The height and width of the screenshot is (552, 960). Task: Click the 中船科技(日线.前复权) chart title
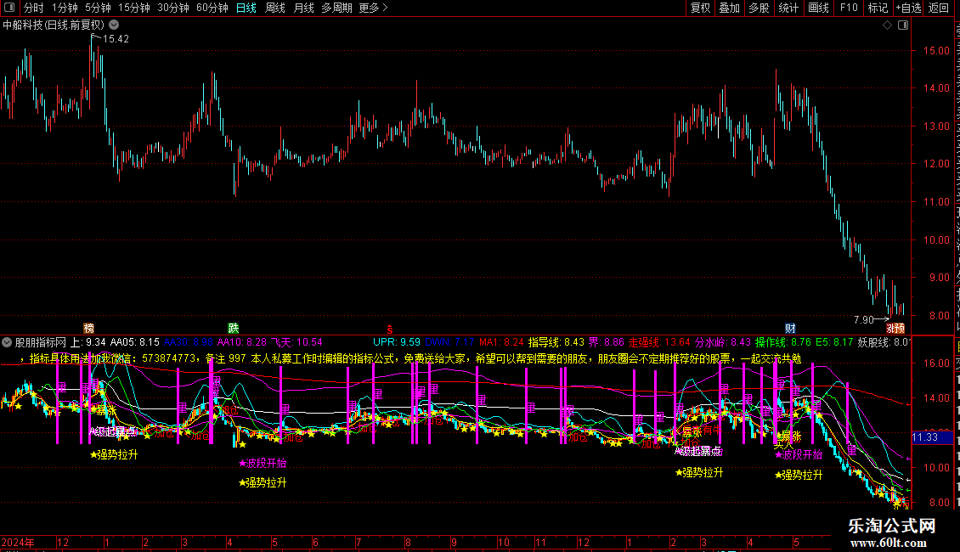[x=54, y=25]
